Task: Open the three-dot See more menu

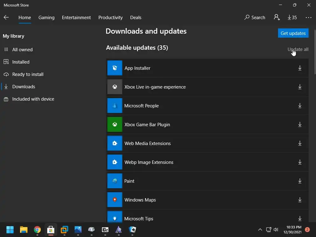Action: (309, 18)
